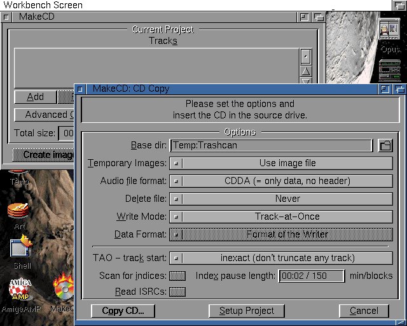Cancel the CD Copy dialog

pyautogui.click(x=364, y=311)
